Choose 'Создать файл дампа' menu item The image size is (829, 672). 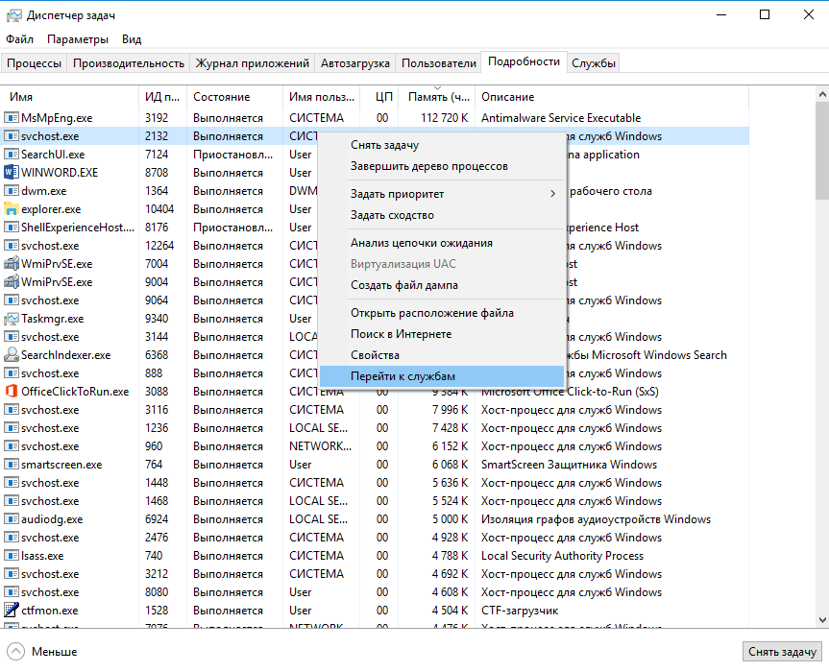[442, 285]
